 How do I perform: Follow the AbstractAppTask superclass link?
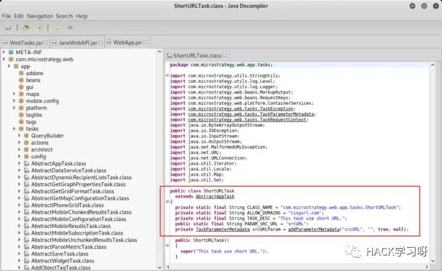(x=215, y=196)
